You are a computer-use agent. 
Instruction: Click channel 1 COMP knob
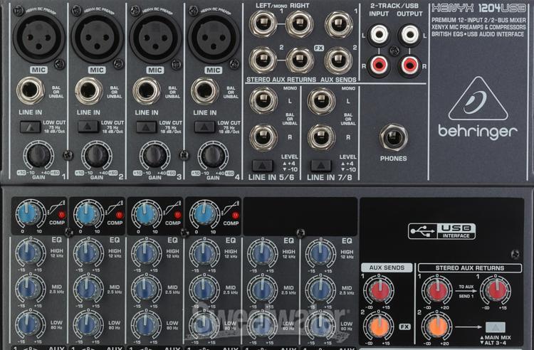(31, 214)
